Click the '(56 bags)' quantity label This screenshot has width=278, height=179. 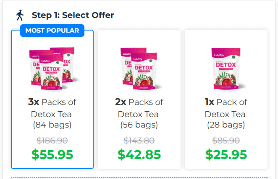pyautogui.click(x=139, y=125)
